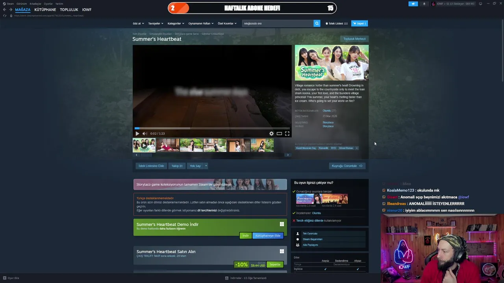
Task: Focus the Mağazada ara search field
Action: pos(278,23)
